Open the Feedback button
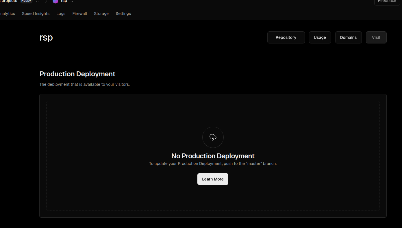This screenshot has height=228, width=402. tap(387, 1)
